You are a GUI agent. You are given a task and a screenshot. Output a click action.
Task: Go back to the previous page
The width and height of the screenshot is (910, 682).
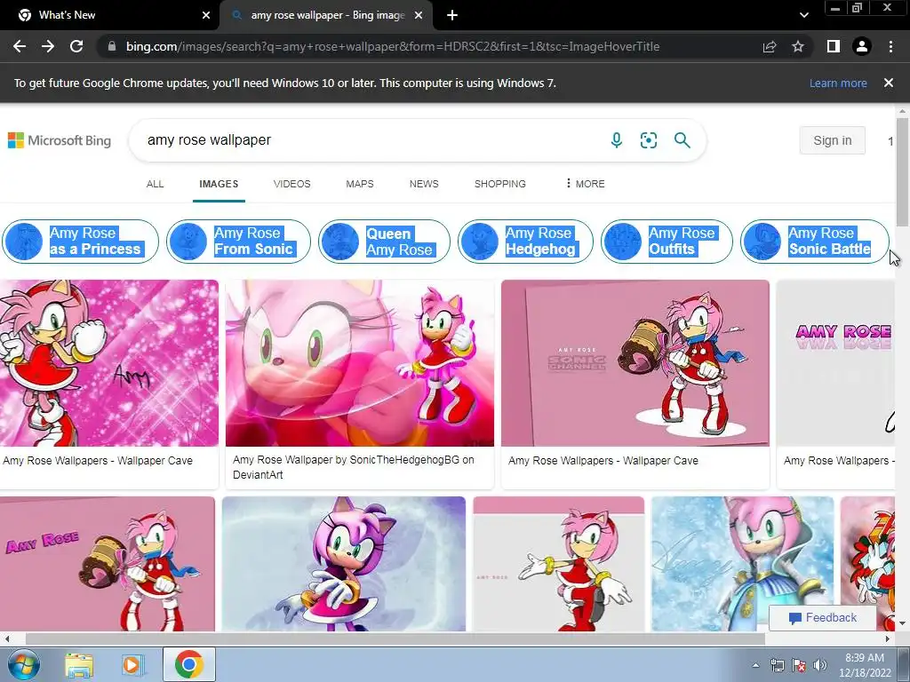pyautogui.click(x=20, y=46)
